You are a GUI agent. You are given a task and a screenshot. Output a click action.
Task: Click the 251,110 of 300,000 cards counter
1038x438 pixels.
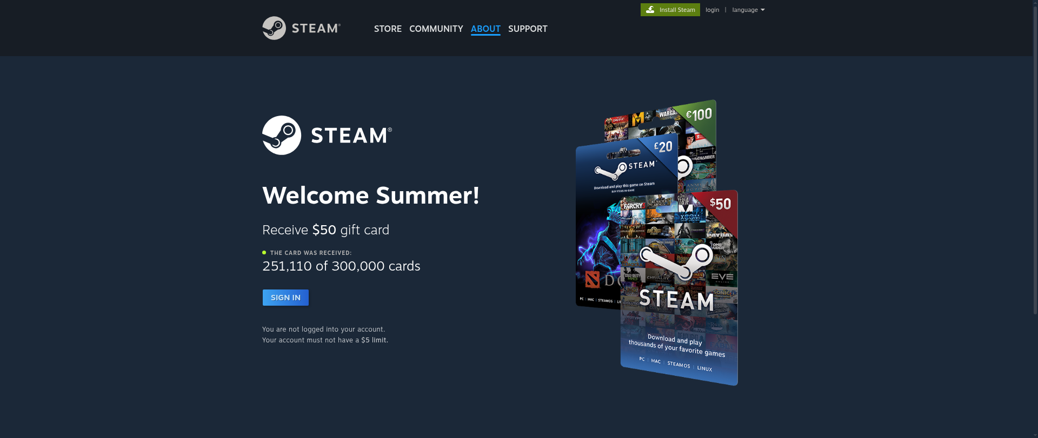[341, 266]
